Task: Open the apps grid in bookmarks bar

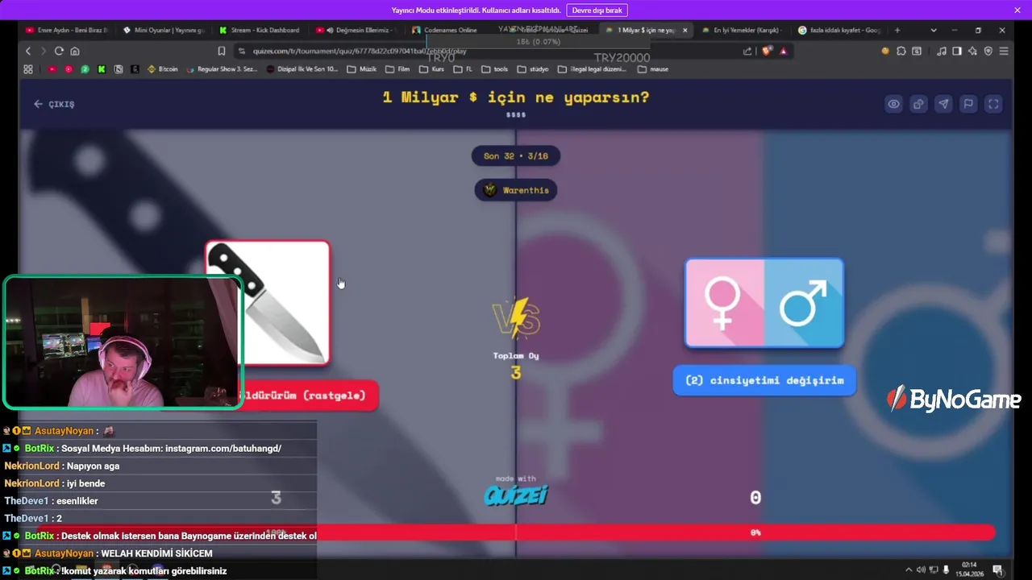Action: pos(28,69)
